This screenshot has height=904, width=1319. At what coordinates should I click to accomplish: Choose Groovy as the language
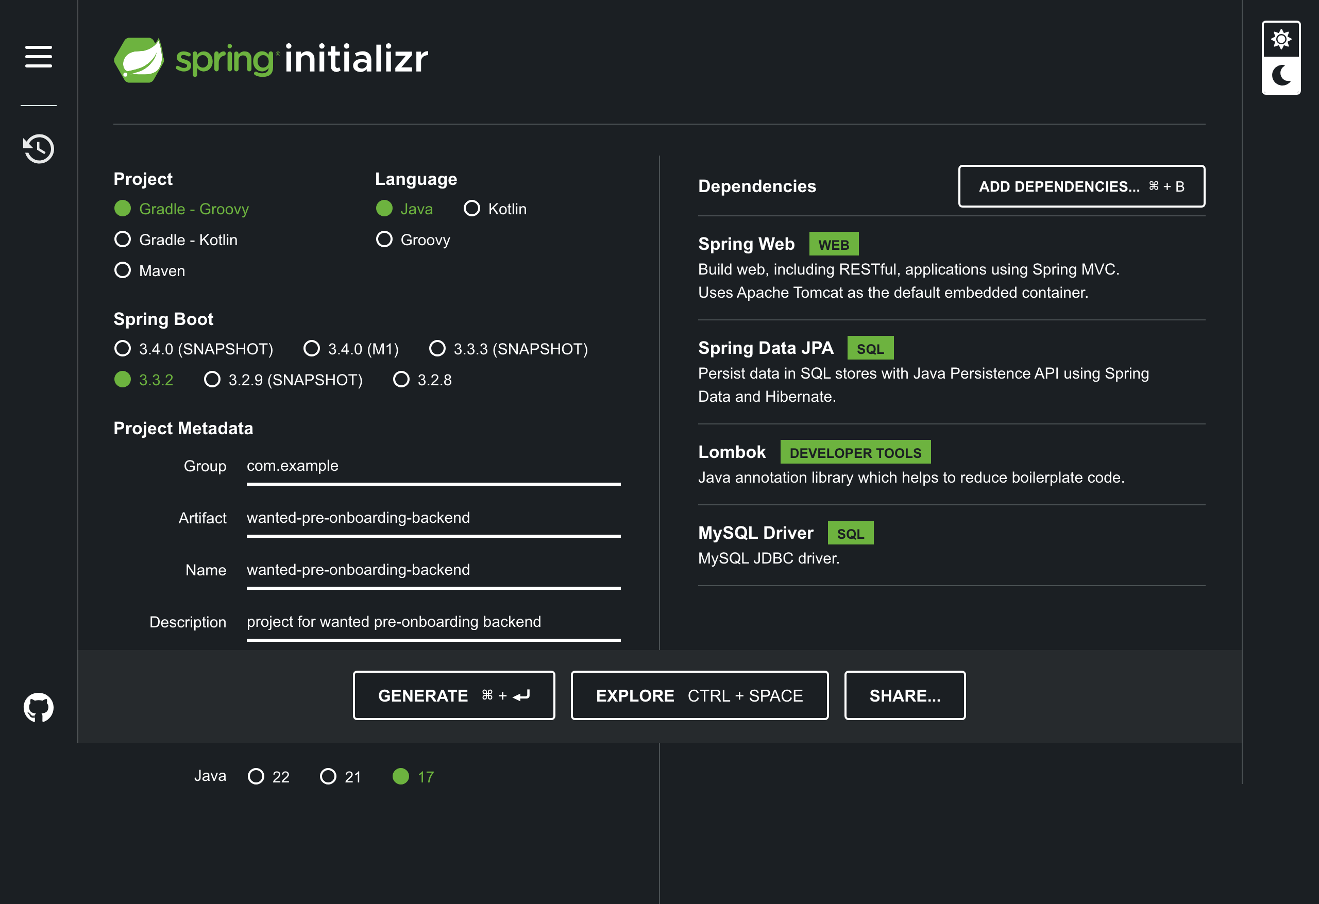tap(413, 240)
